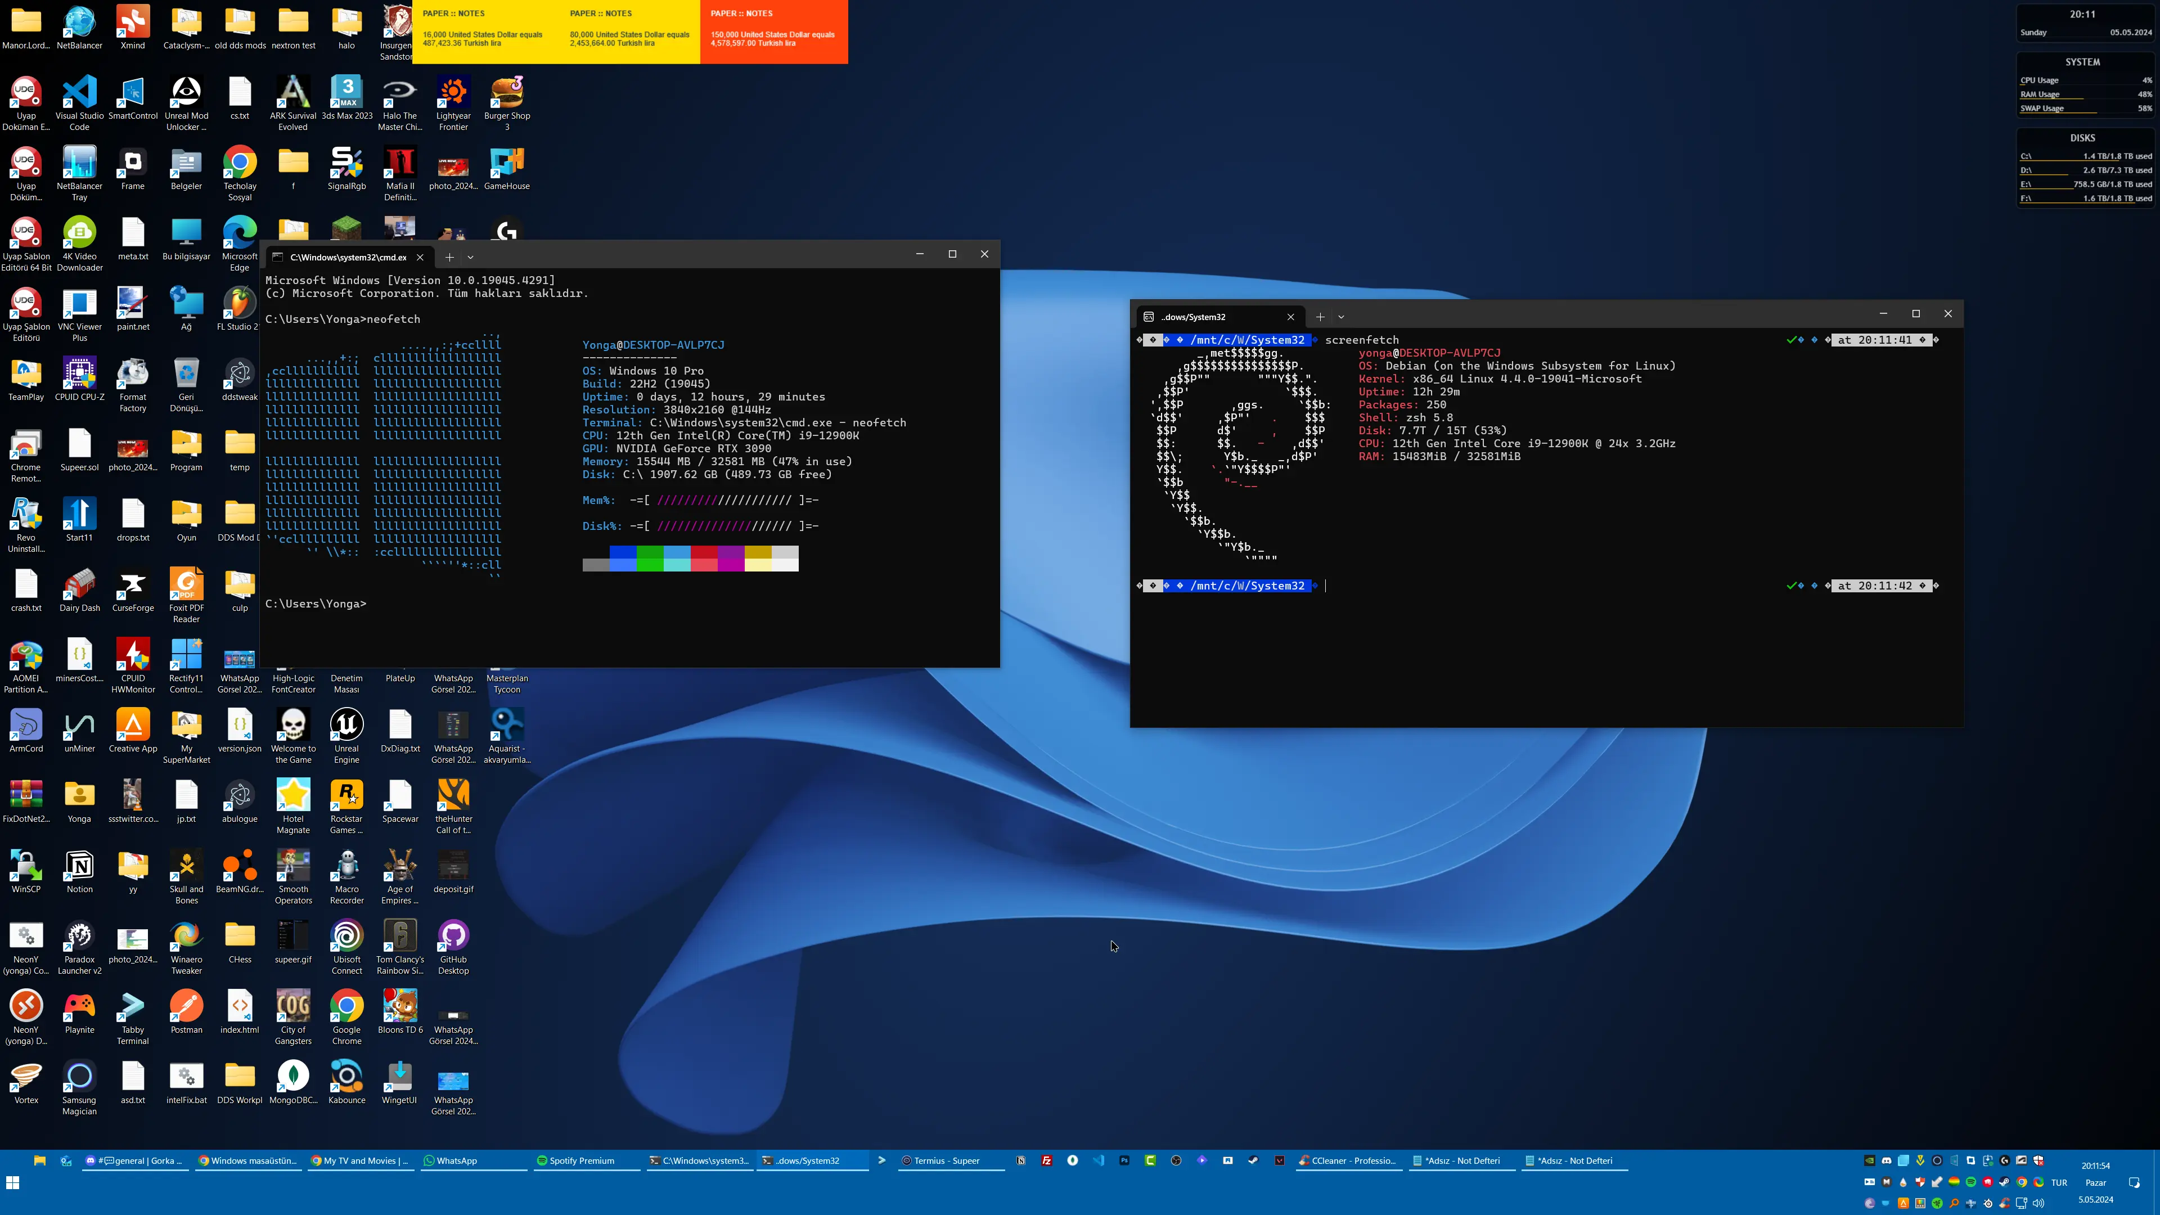Screen dimensions: 2160x1215
Task: Select the Burger Shop 3 desktop icon
Action: coord(507,102)
